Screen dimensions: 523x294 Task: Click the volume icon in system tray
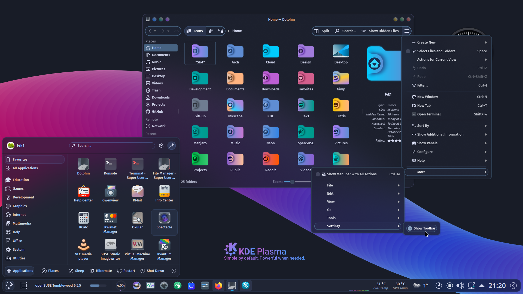[460, 286]
